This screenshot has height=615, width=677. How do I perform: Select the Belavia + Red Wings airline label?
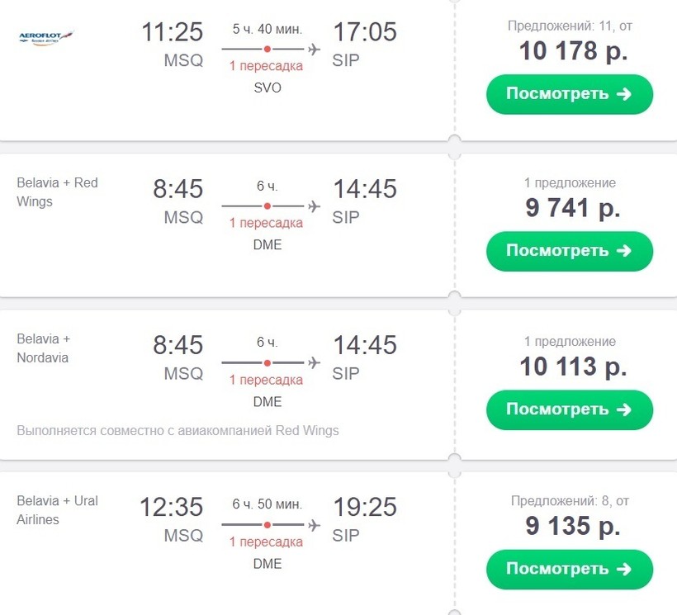tap(57, 192)
